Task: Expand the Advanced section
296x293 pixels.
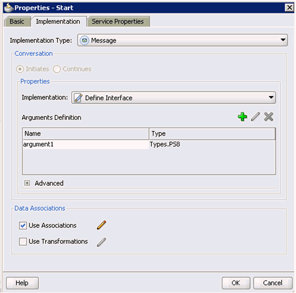Action: pos(27,183)
